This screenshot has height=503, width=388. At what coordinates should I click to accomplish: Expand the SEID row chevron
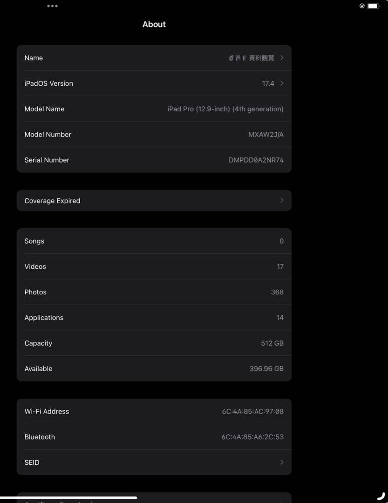click(281, 462)
